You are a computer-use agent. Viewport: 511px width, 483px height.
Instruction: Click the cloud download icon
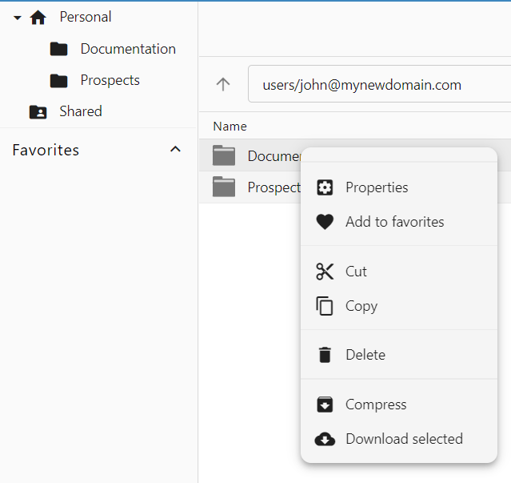point(325,439)
